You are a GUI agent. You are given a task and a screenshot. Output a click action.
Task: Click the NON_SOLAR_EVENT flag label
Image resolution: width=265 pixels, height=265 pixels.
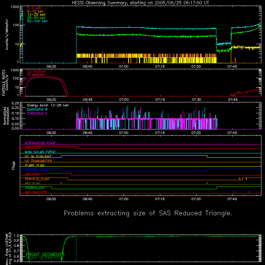[x=40, y=152]
